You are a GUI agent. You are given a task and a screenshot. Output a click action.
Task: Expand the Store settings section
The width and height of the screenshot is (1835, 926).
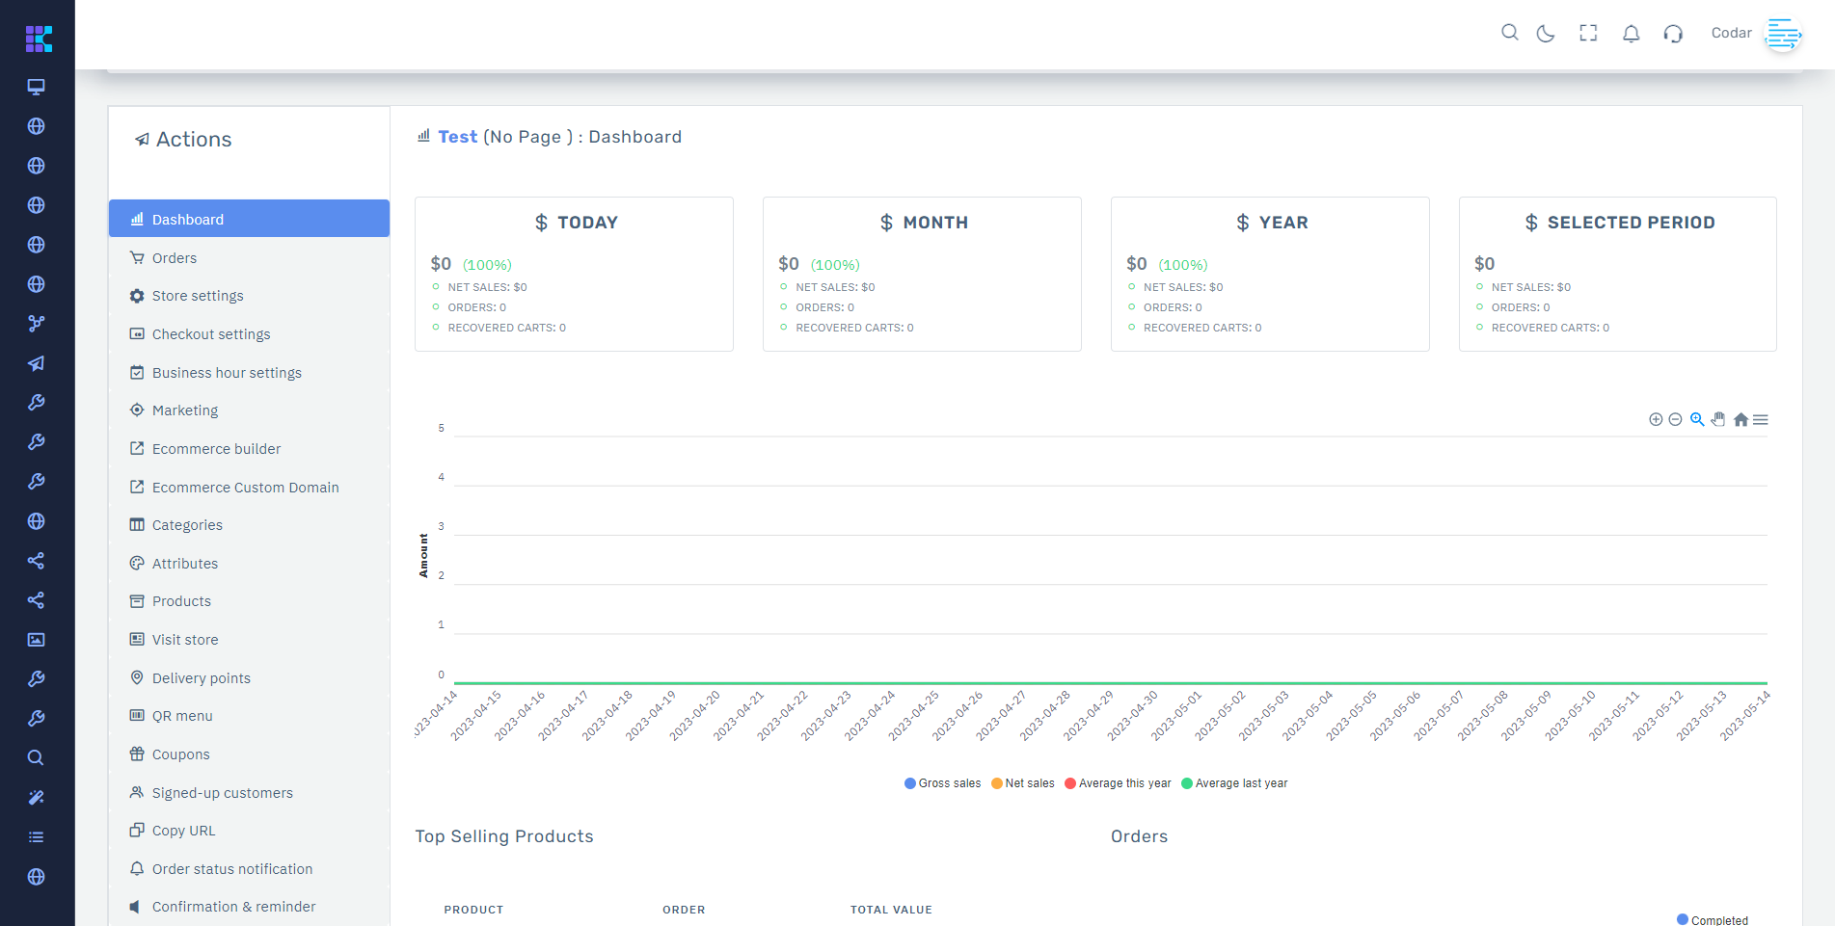(198, 295)
